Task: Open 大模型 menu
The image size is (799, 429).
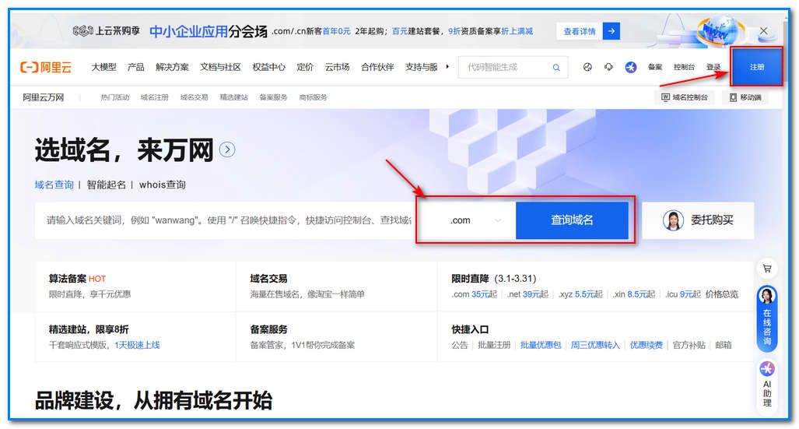Action: pyautogui.click(x=104, y=67)
